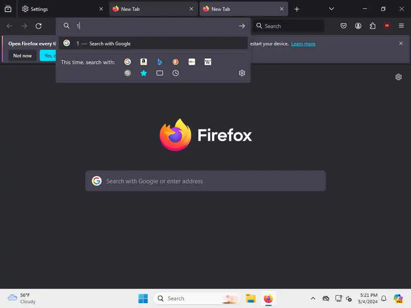
Task: Search in Bookmarks star icon
Action: coord(144,73)
